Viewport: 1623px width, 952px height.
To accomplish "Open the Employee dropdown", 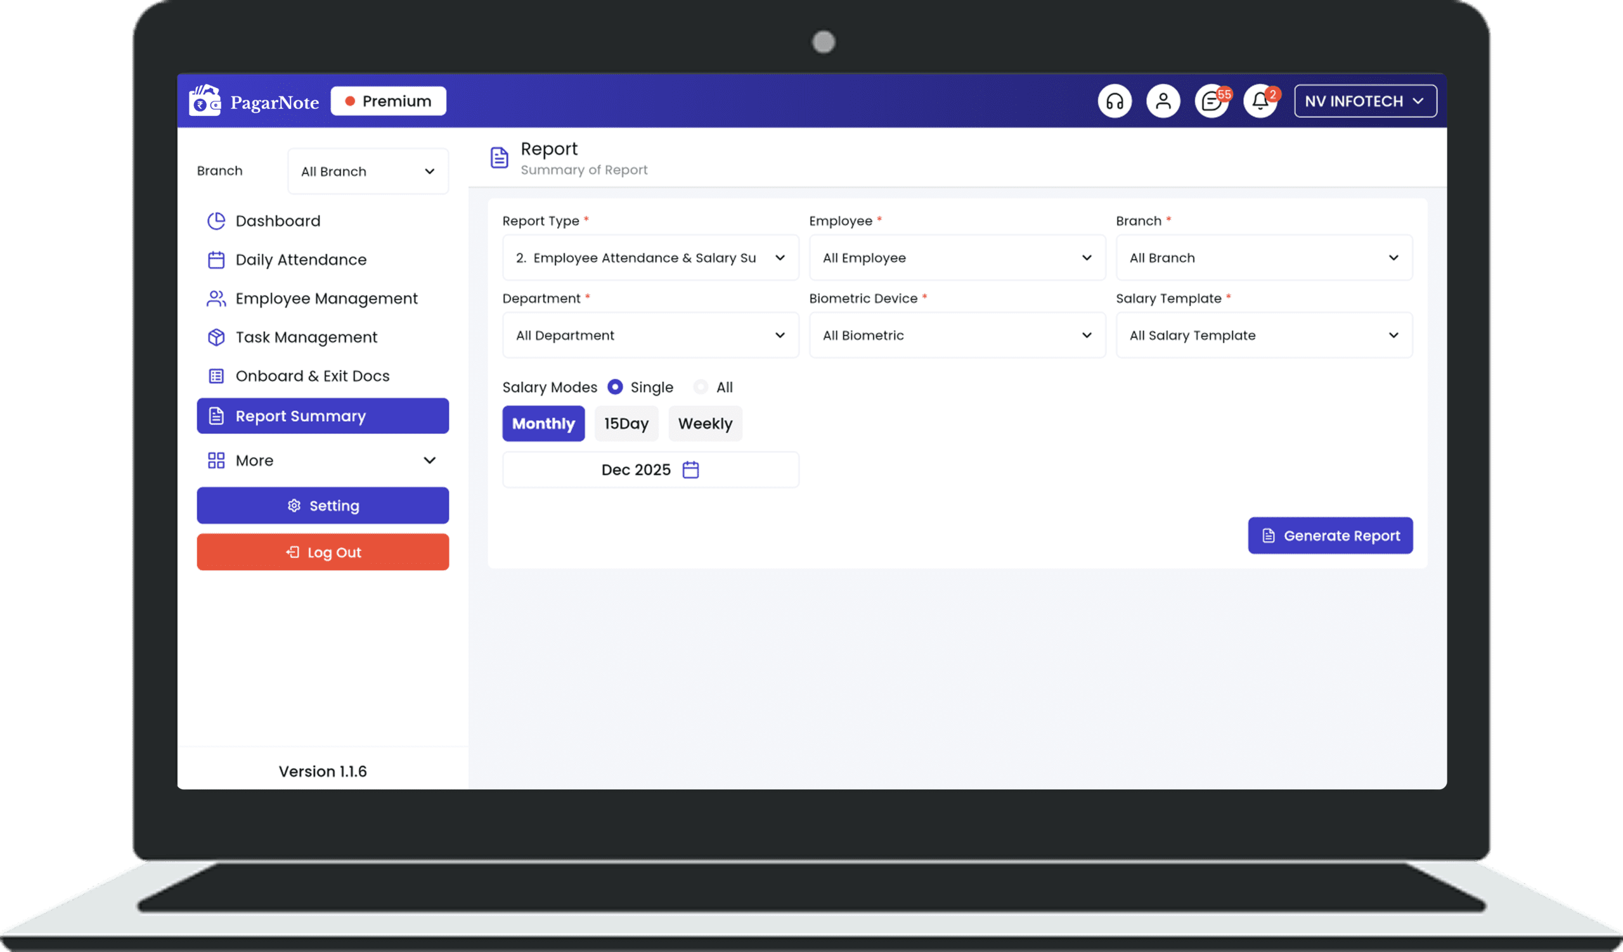I will tap(957, 257).
